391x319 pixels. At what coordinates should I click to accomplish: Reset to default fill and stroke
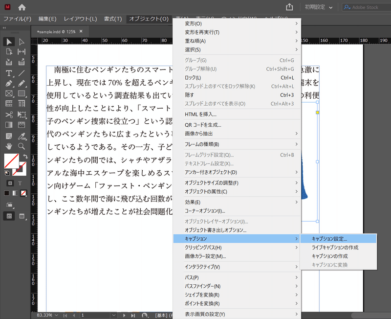pos(7,173)
